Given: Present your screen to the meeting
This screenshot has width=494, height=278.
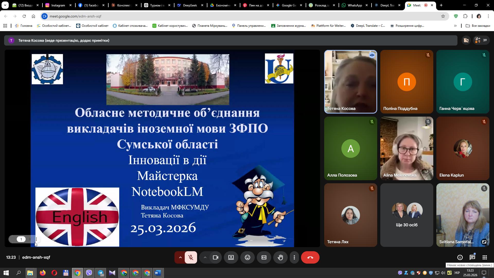Looking at the screenshot, I should click(231, 257).
